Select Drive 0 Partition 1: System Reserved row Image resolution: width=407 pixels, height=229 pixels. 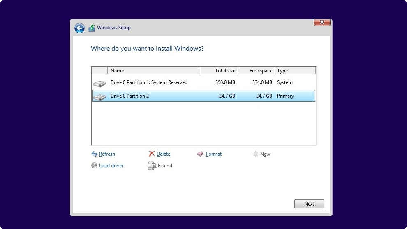click(x=204, y=82)
